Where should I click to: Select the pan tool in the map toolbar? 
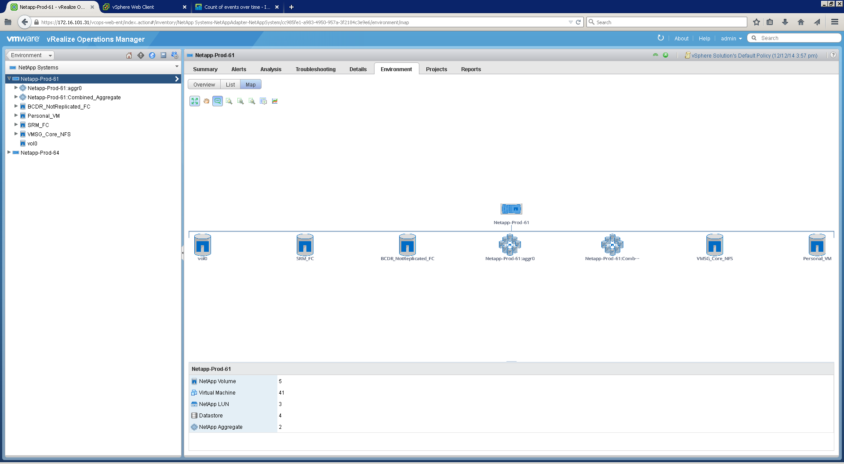coord(206,101)
